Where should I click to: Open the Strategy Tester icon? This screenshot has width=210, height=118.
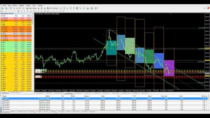point(23,8)
